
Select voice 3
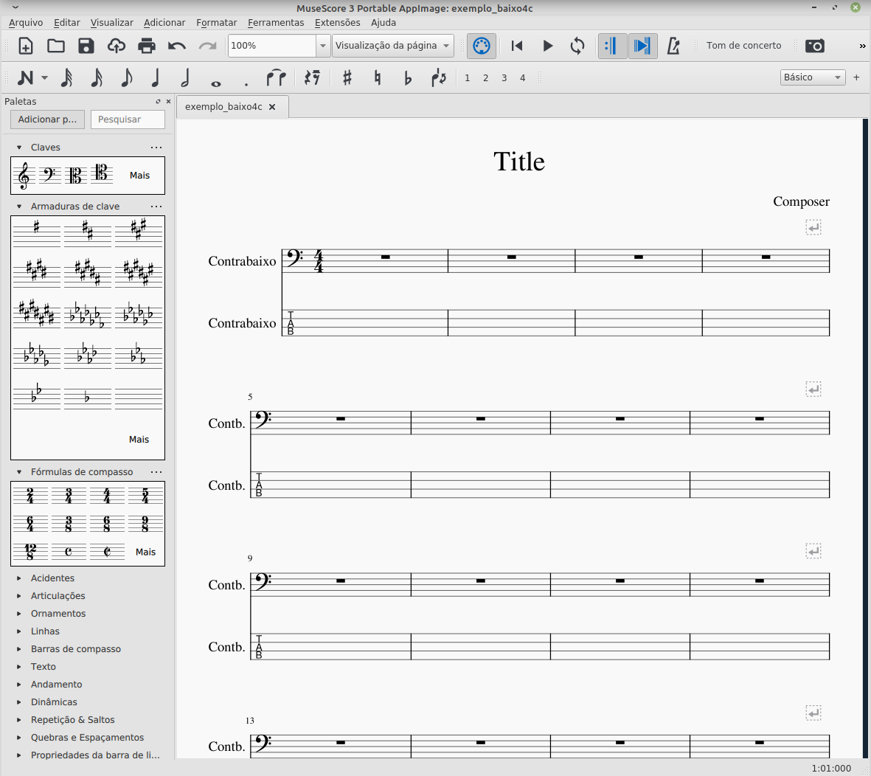[504, 77]
